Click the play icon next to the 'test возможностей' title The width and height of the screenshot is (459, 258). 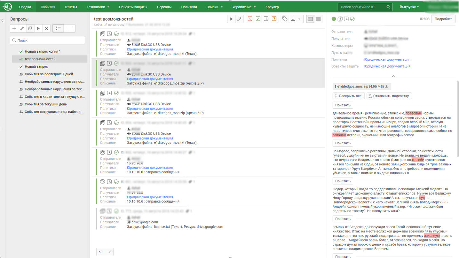click(x=231, y=19)
